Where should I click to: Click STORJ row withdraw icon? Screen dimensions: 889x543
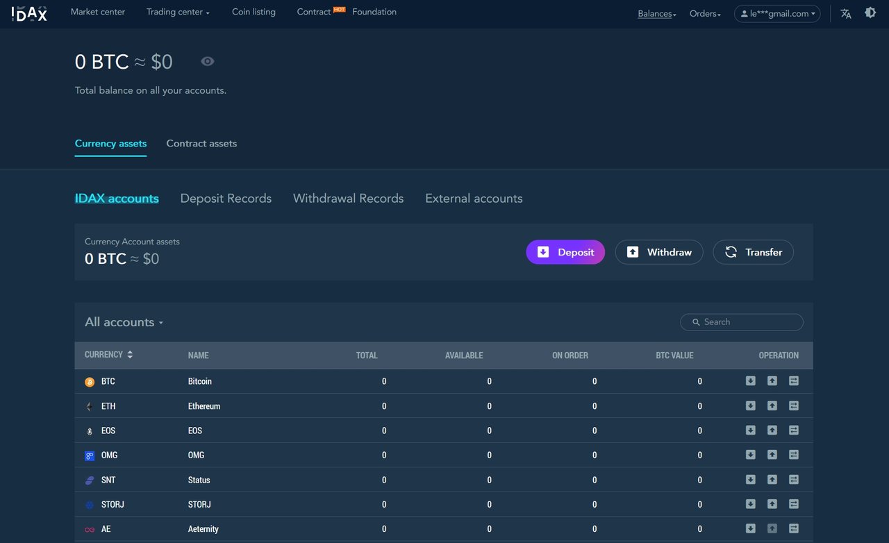(772, 503)
